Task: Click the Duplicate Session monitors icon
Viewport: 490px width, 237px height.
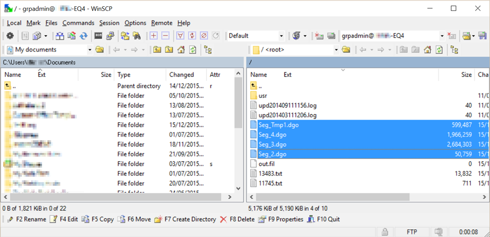Action: [331, 36]
